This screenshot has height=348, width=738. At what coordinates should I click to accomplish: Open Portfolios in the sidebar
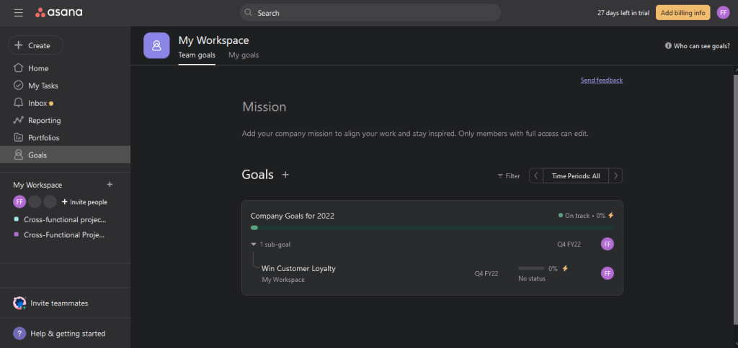65,138
